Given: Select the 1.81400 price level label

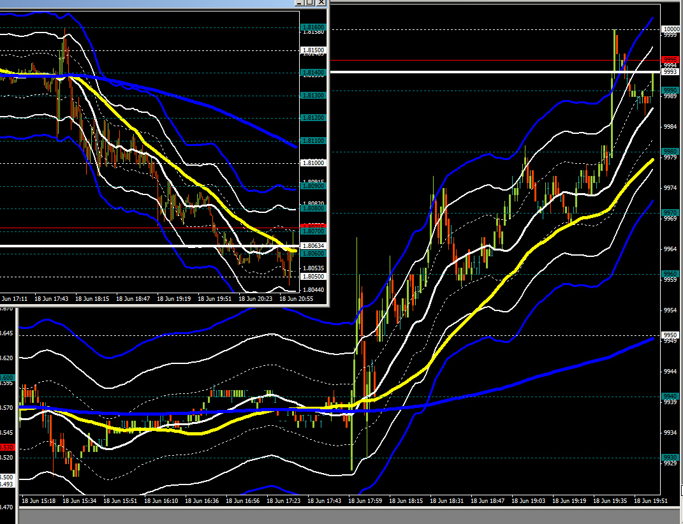Looking at the screenshot, I should 314,72.
